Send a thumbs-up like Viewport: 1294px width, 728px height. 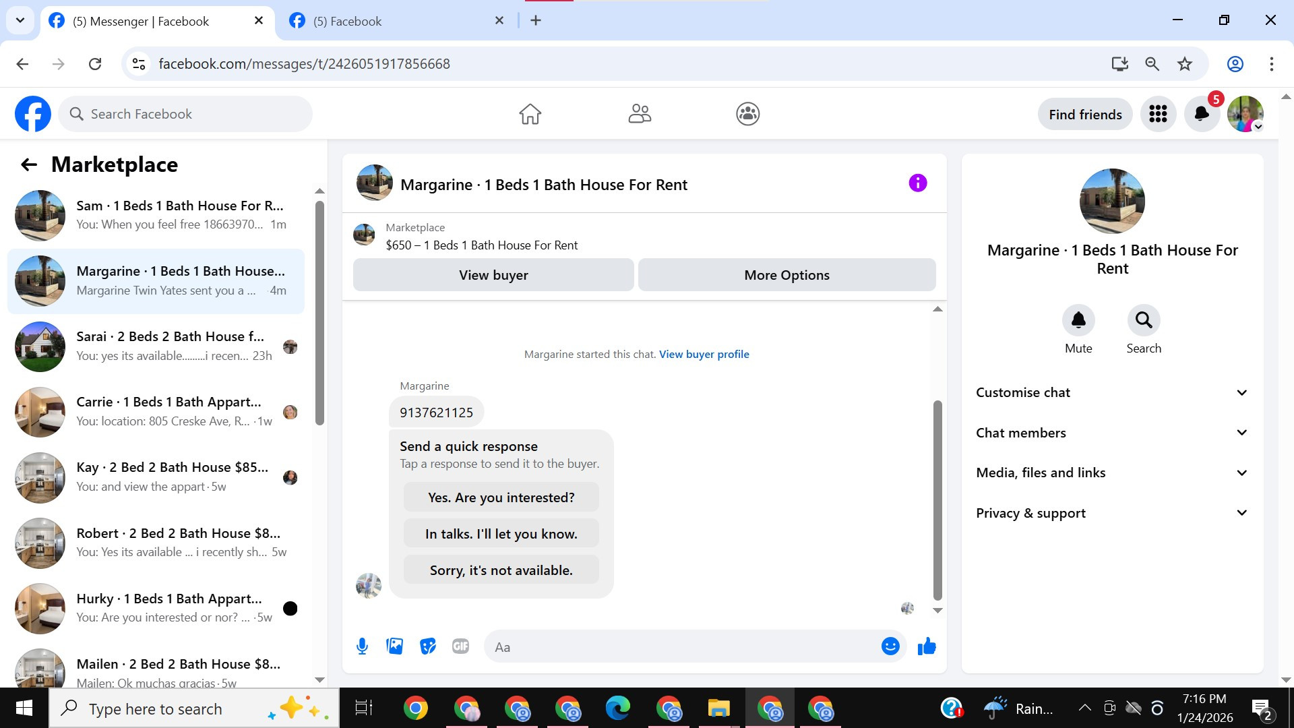[927, 646]
